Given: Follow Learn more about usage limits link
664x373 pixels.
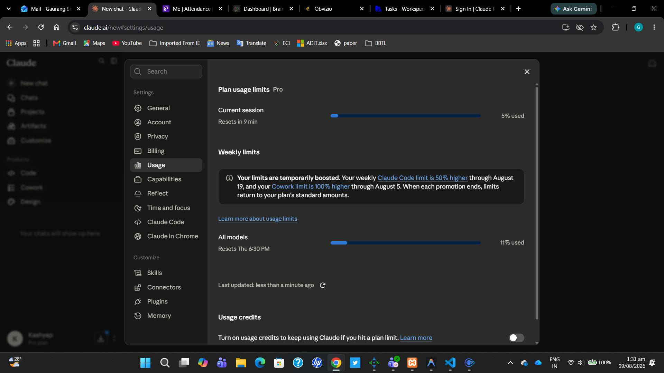Looking at the screenshot, I should (258, 219).
